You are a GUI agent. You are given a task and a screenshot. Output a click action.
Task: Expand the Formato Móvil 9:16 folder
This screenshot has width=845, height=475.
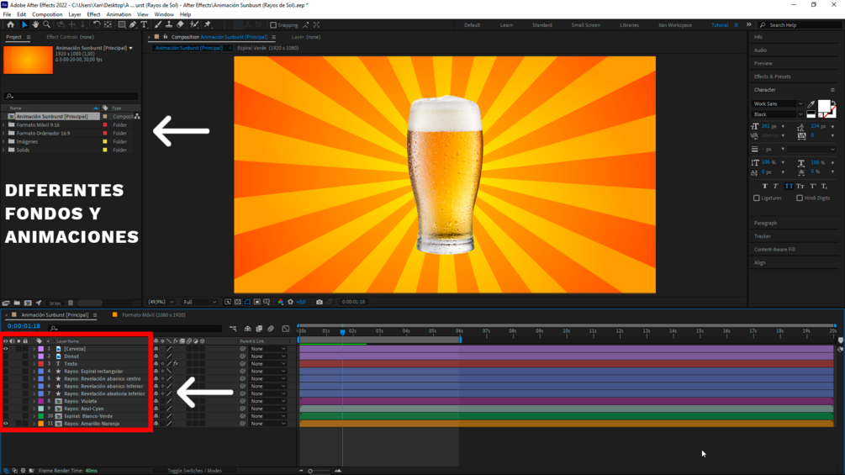(x=3, y=125)
